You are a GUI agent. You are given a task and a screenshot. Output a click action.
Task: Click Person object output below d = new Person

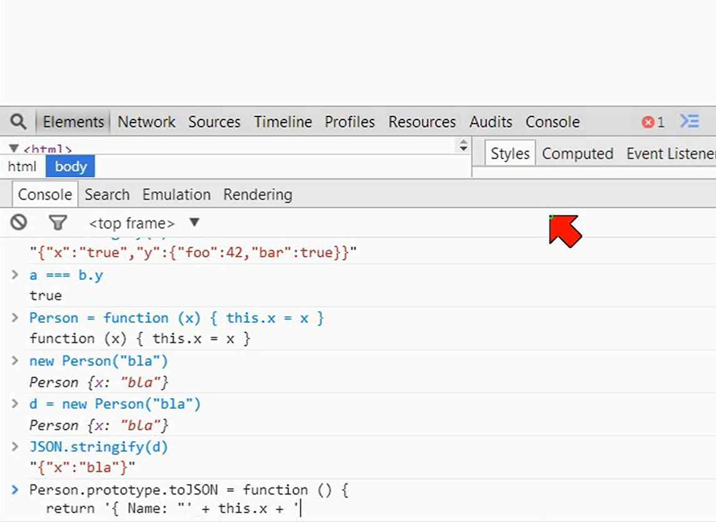[x=99, y=425]
